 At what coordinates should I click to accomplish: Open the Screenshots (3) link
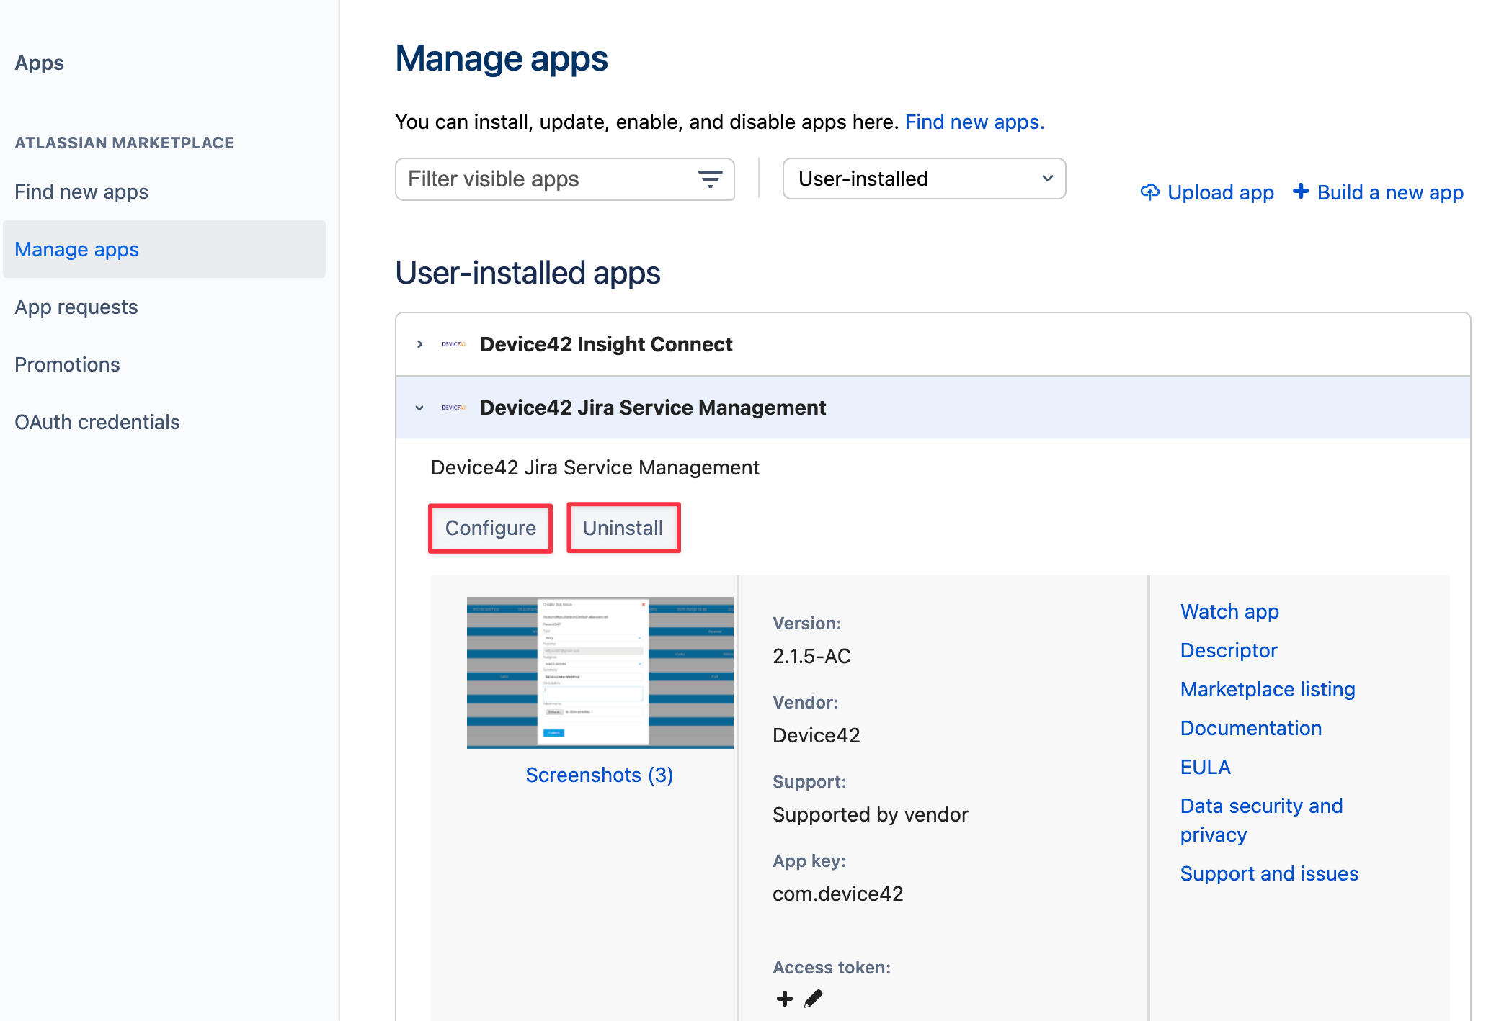[x=599, y=775]
